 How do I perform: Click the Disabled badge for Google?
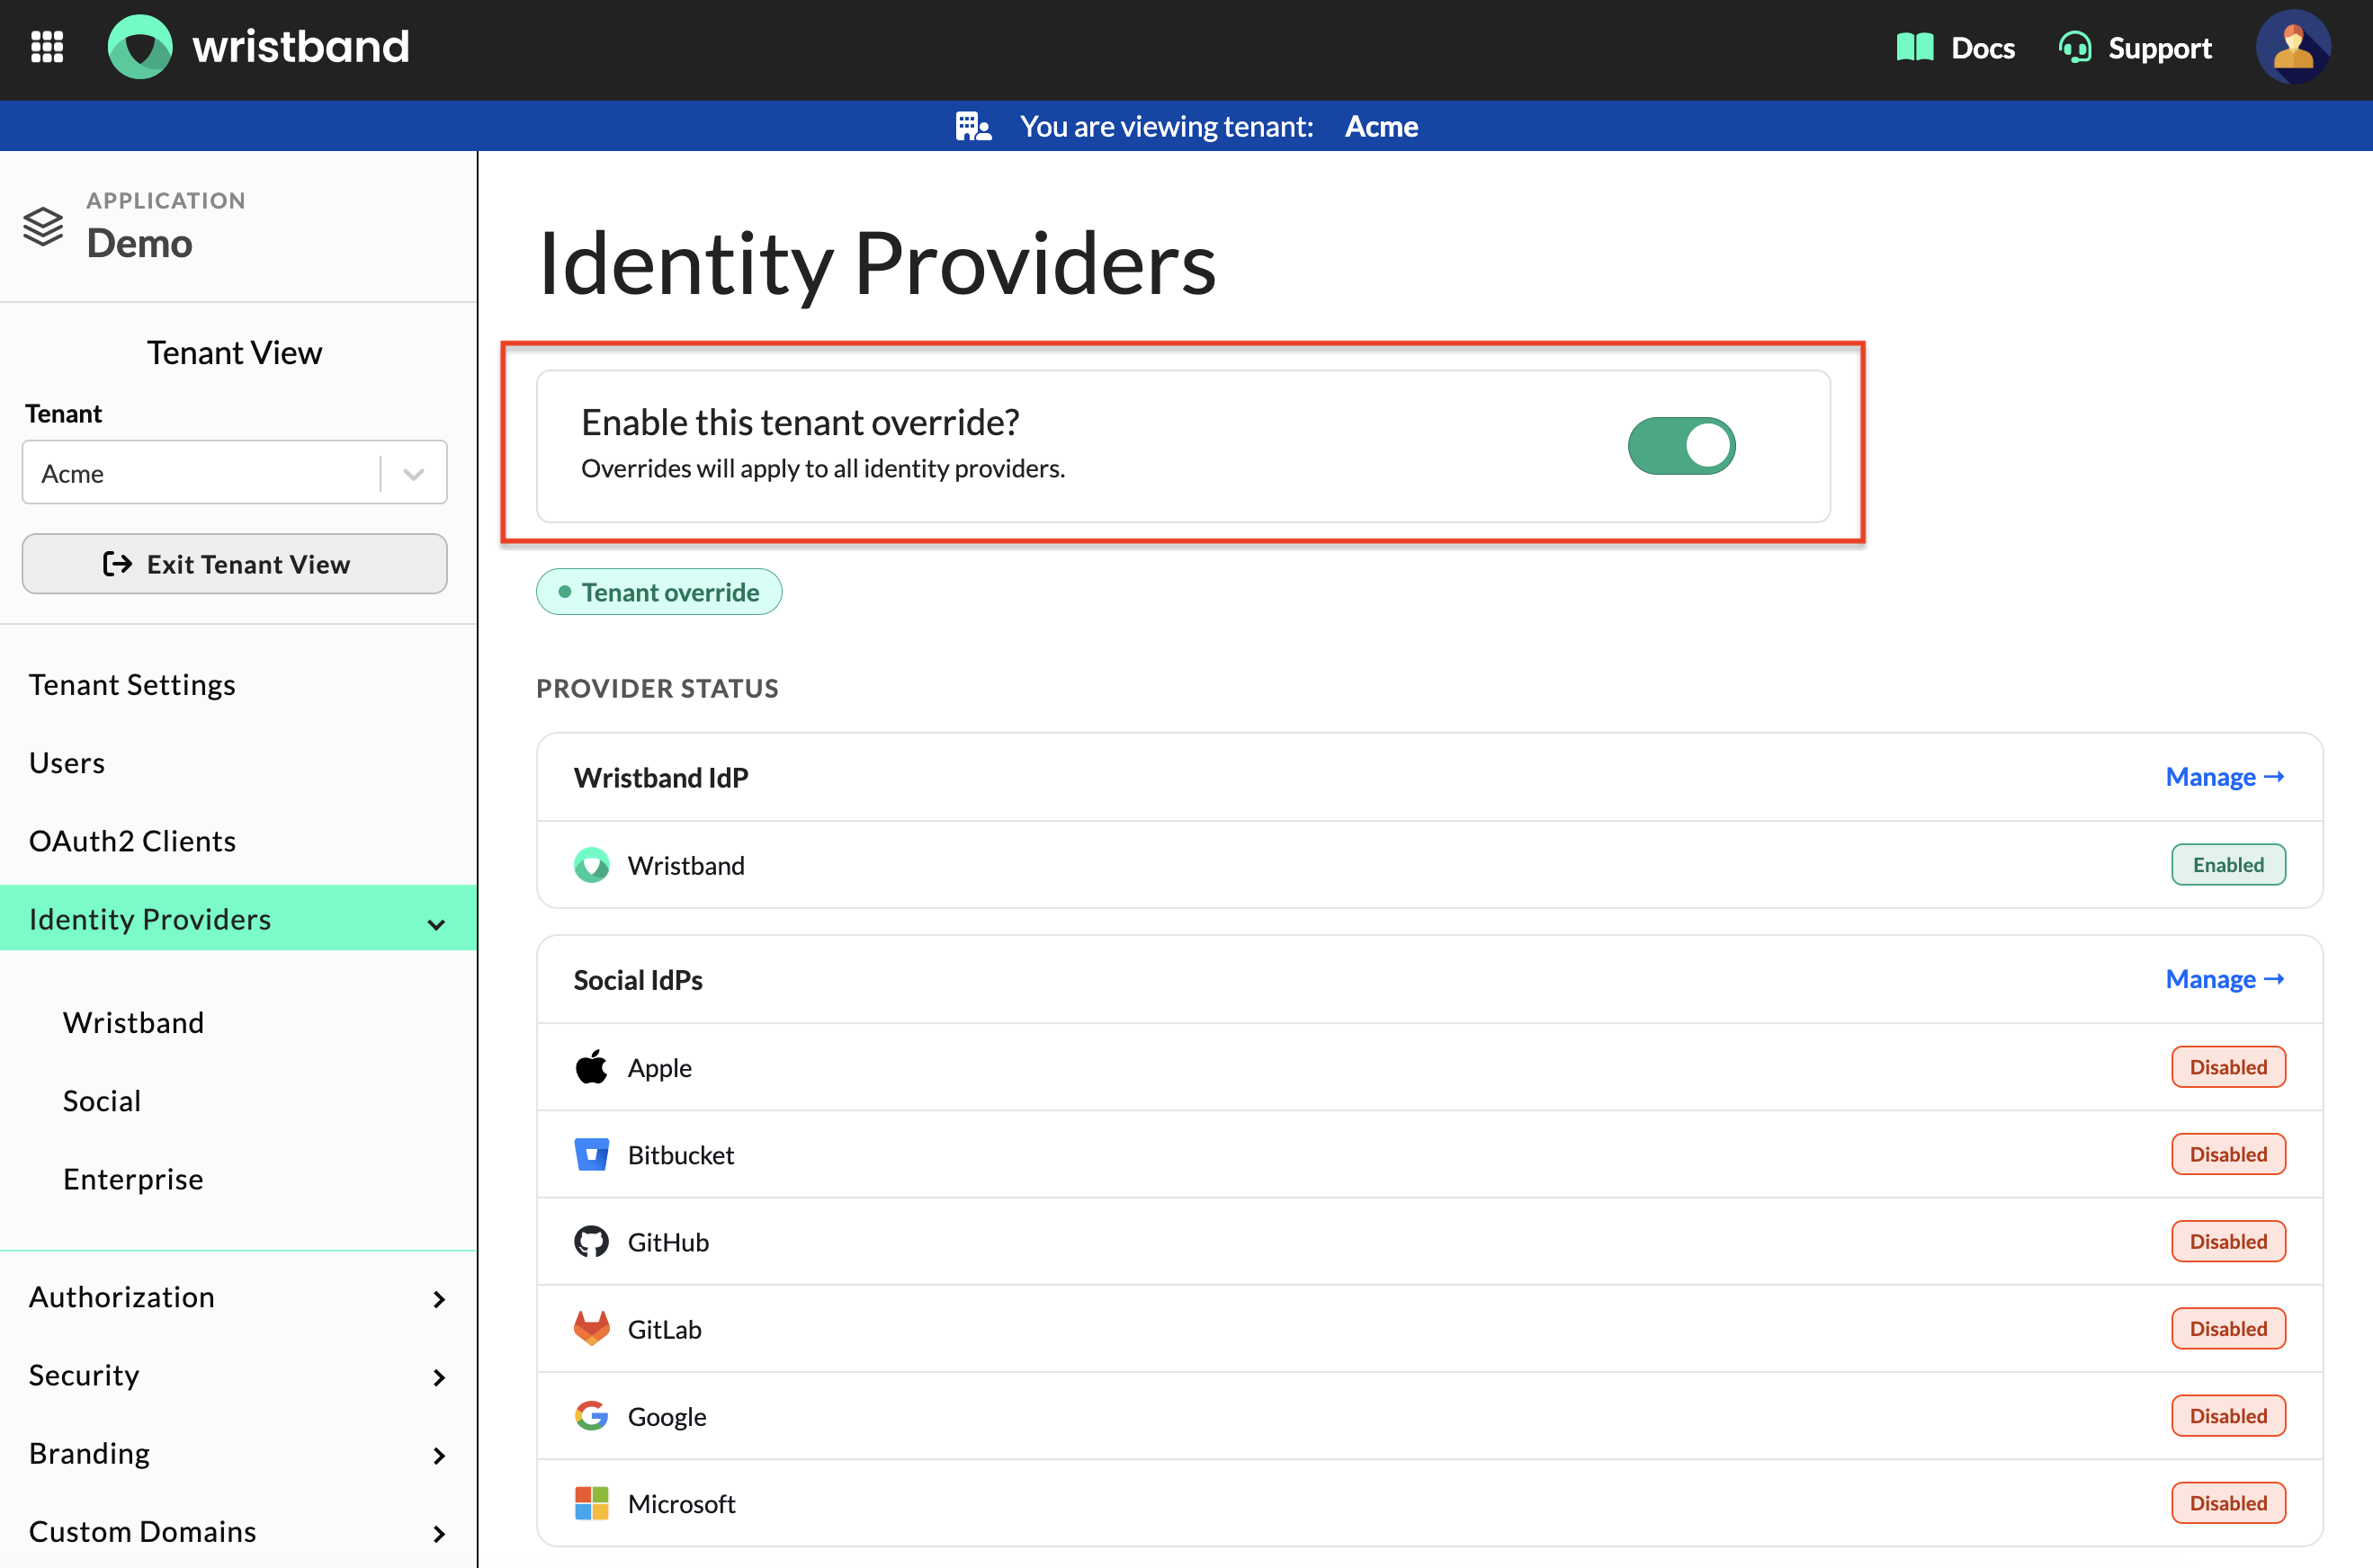pyautogui.click(x=2228, y=1415)
